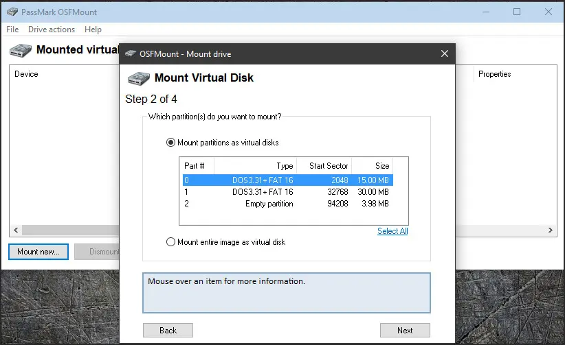Click right scroll arrow of device list
The height and width of the screenshot is (345, 565).
coord(551,230)
